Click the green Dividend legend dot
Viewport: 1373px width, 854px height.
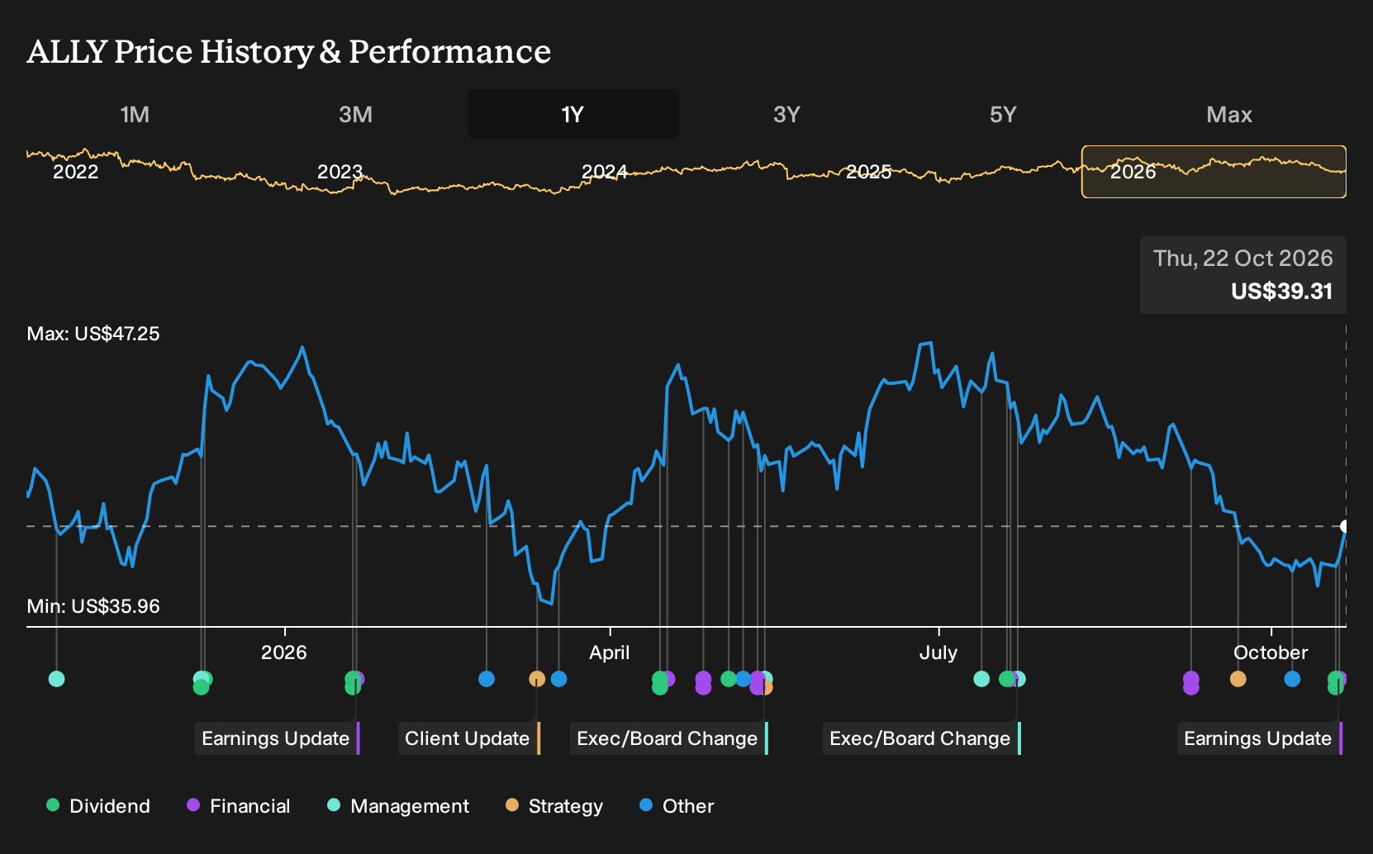tap(53, 805)
